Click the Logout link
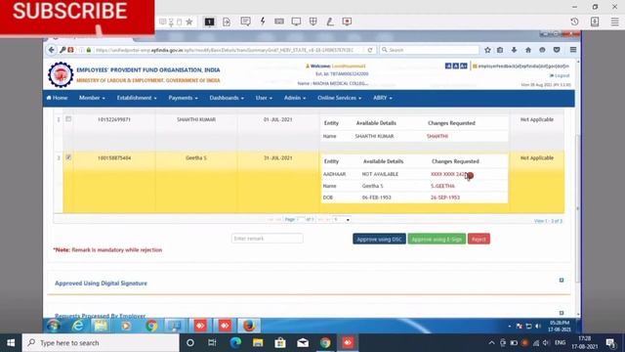 tap(560, 75)
